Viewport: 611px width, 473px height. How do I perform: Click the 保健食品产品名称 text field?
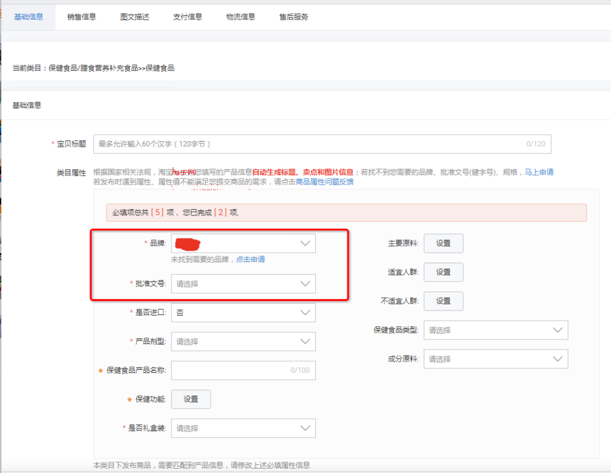[x=243, y=370]
